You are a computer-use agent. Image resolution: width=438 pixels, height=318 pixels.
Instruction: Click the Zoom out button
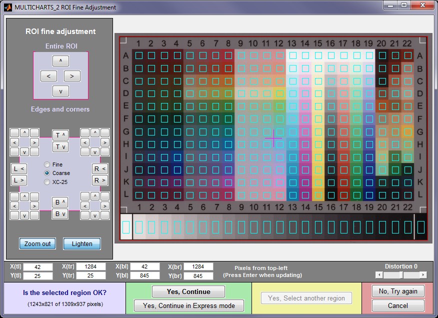click(37, 243)
